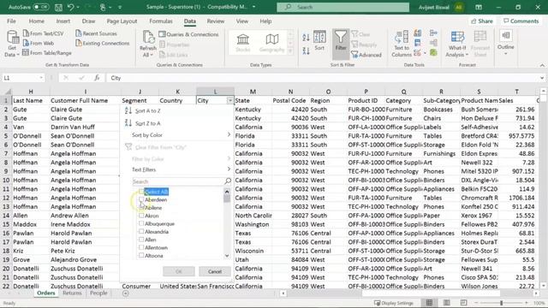Open the City column filter dropdown
The height and width of the screenshot is (308, 548).
pos(230,101)
